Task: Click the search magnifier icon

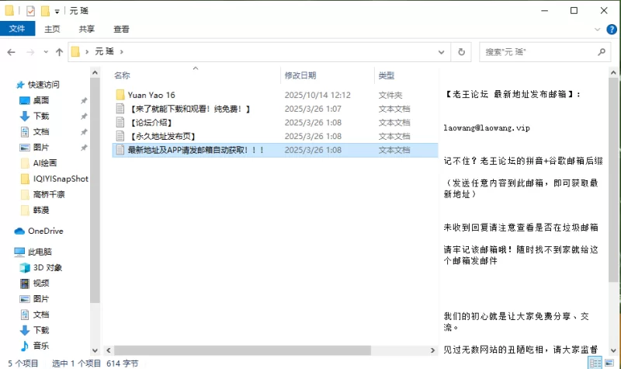Action: (x=602, y=52)
